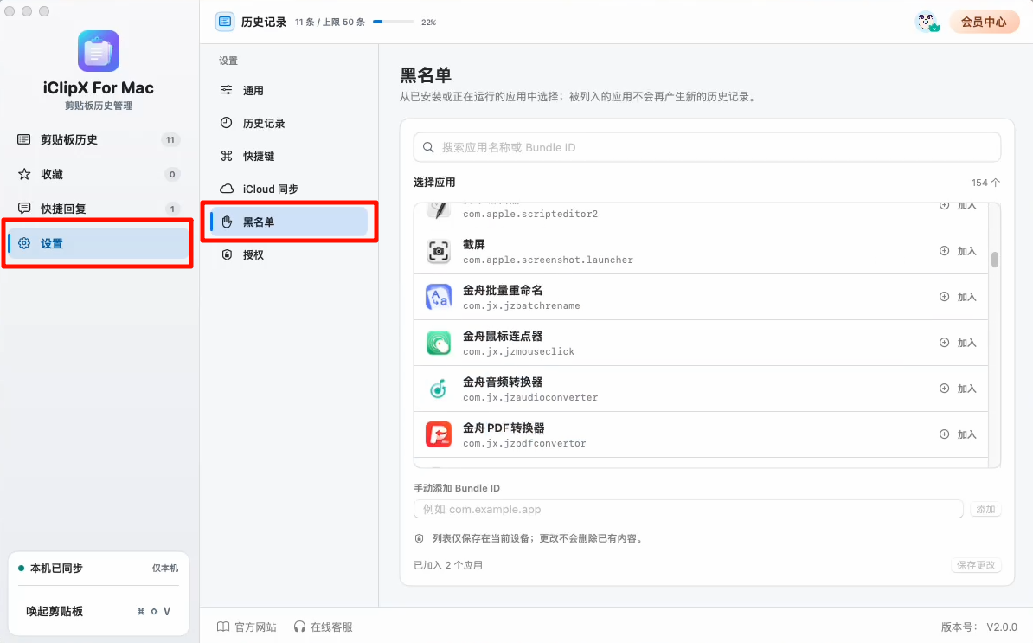The width and height of the screenshot is (1033, 643).
Task: Click the clipboard list icon beside 剪贴板历史
Action: [23, 139]
